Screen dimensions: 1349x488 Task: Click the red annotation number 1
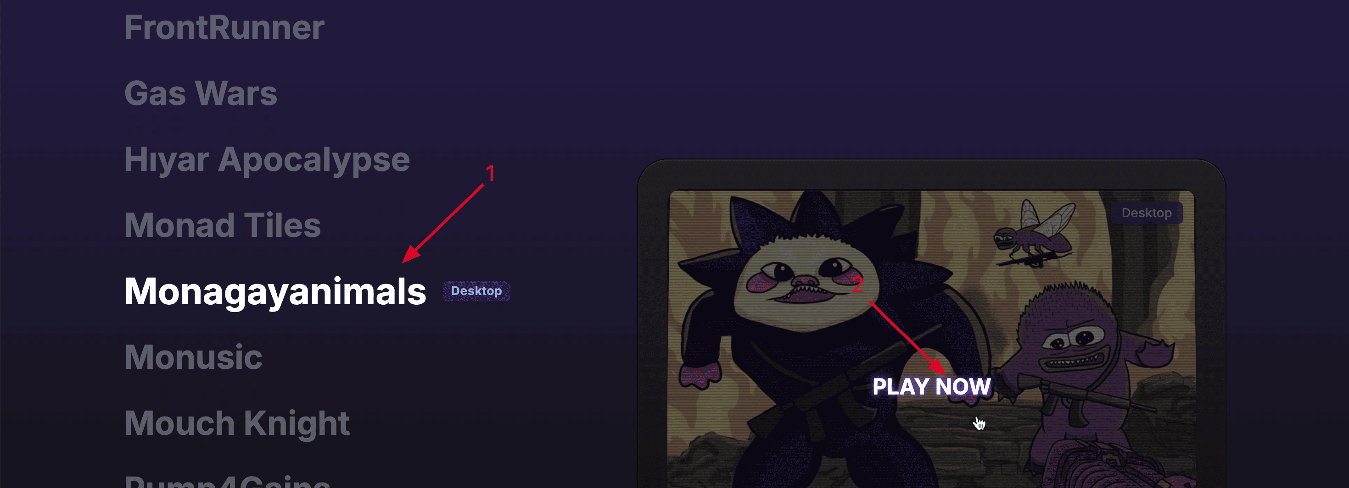click(x=490, y=174)
